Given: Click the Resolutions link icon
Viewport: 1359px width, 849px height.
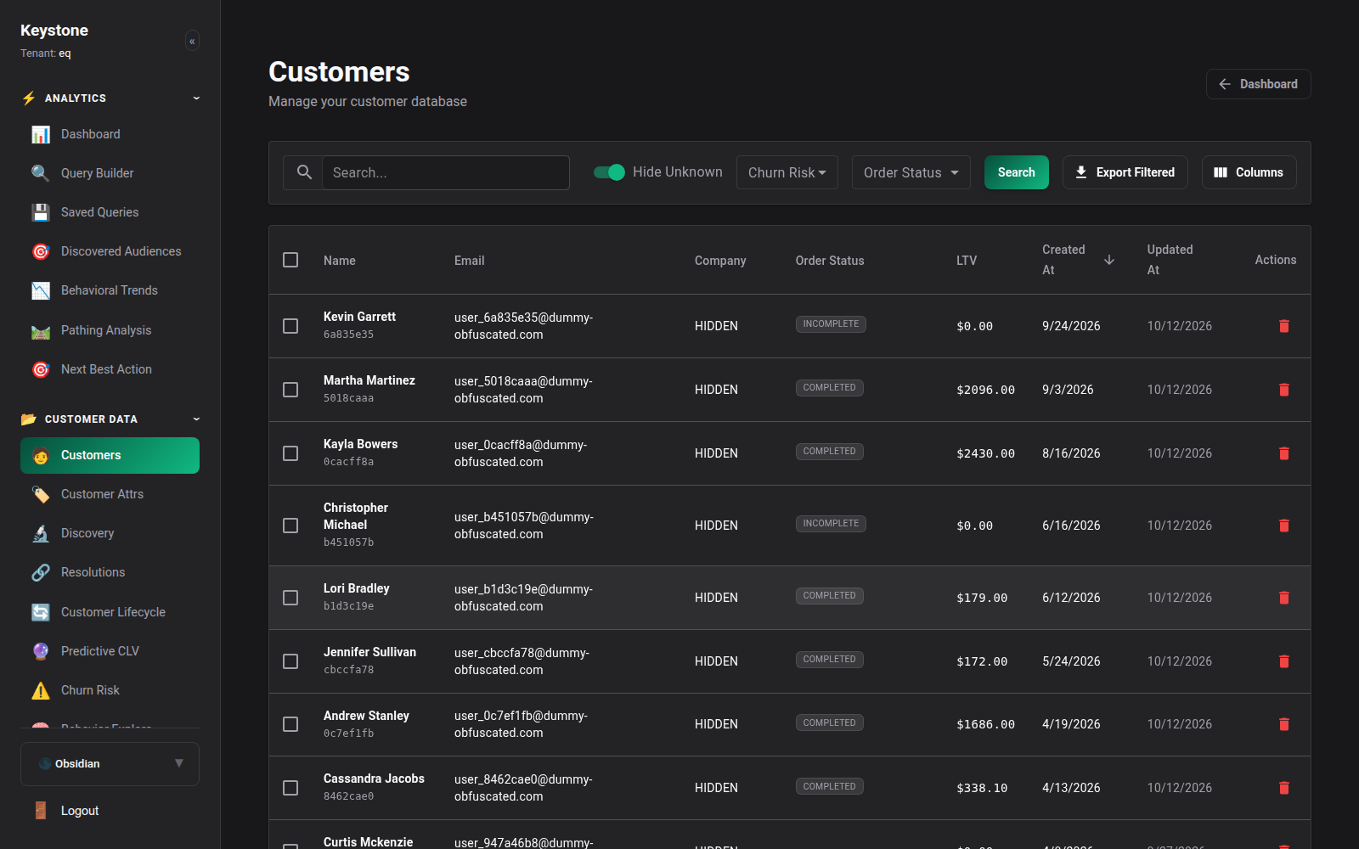Looking at the screenshot, I should [x=41, y=572].
